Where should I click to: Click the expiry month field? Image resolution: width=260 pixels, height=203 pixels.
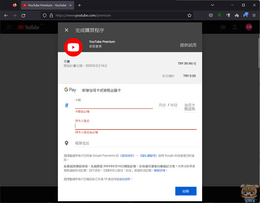click(x=162, y=105)
